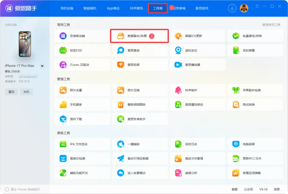Viewport: 288px width, 194px height.
Task: Click the iPhone device thumbnail
Action: [x=25, y=44]
